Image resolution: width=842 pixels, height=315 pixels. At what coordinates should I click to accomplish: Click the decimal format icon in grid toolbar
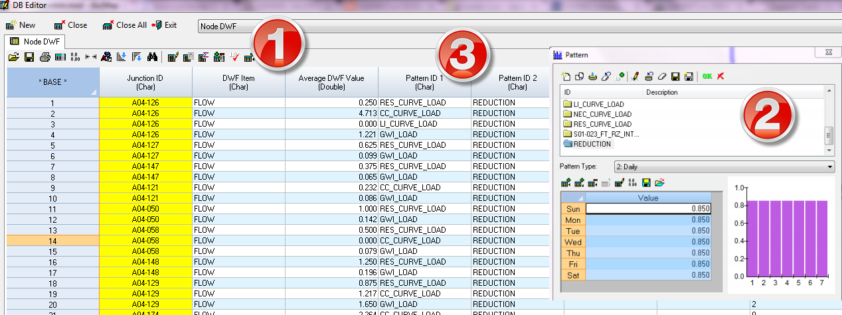coord(75,57)
